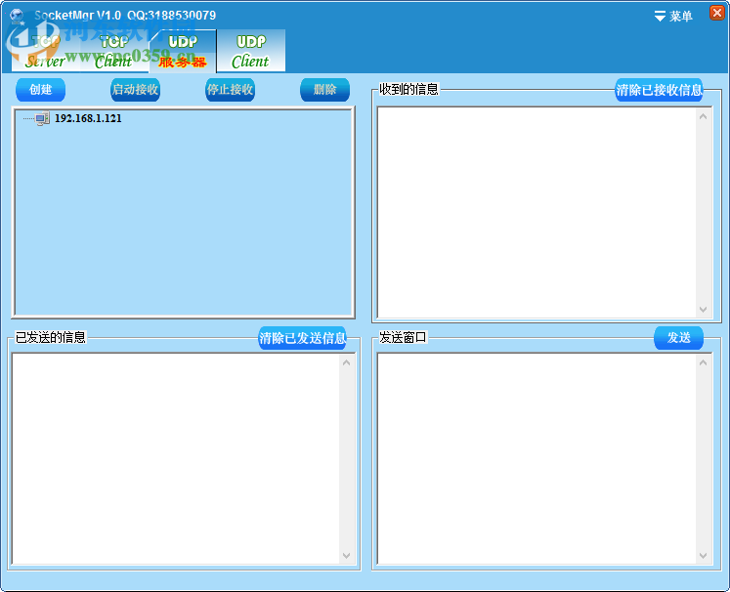The image size is (730, 592).
Task: Click the down arrow of 发送窗口 scrollbar
Action: pos(703,555)
